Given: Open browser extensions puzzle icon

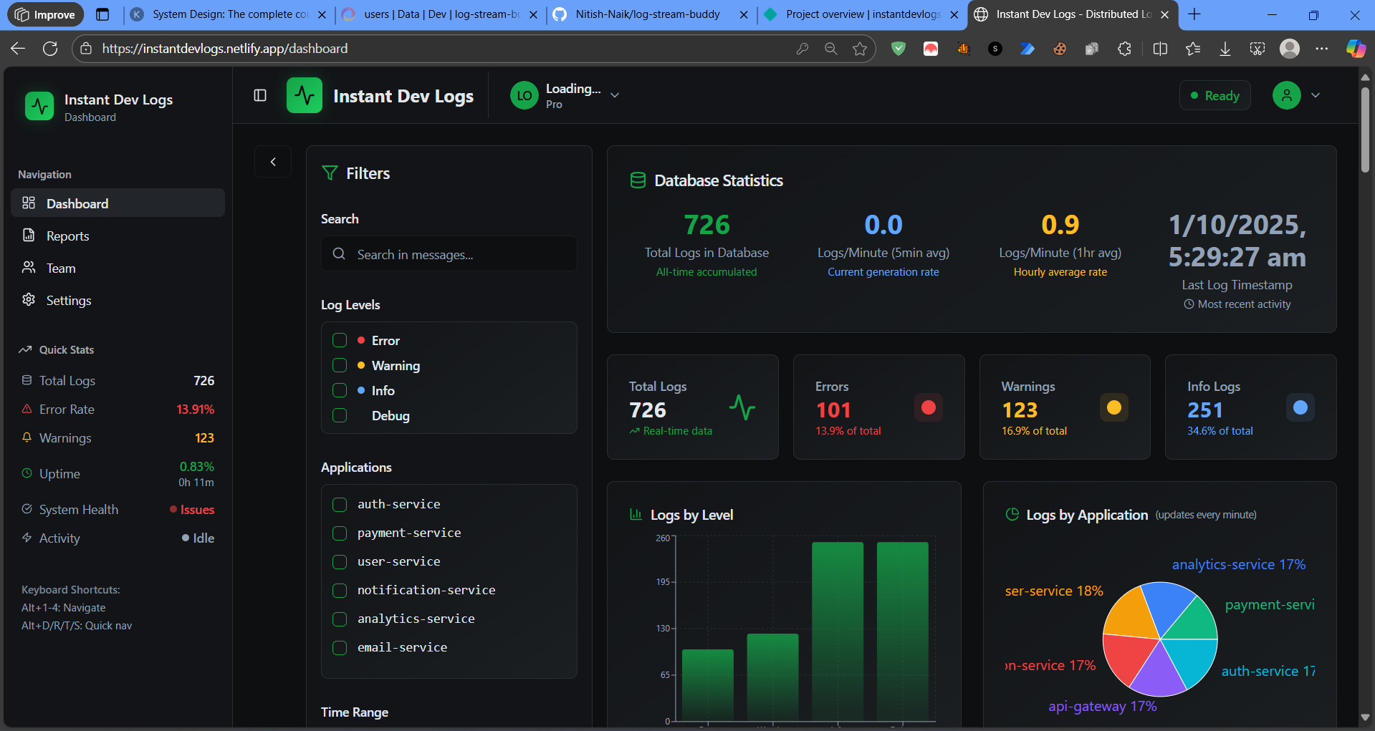Looking at the screenshot, I should point(1124,49).
